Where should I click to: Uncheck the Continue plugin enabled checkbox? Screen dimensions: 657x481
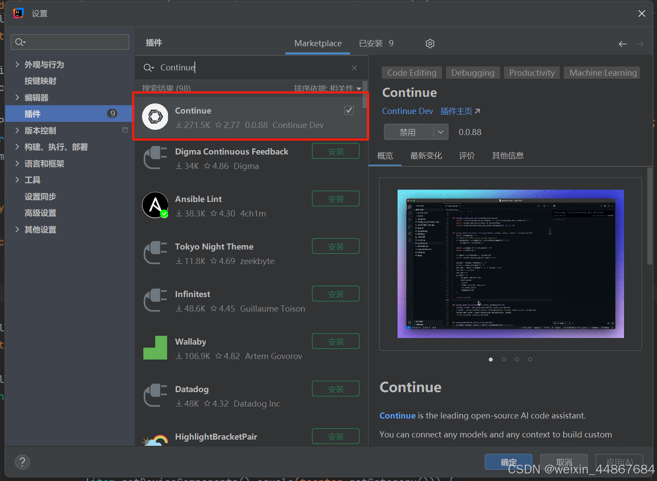point(349,110)
